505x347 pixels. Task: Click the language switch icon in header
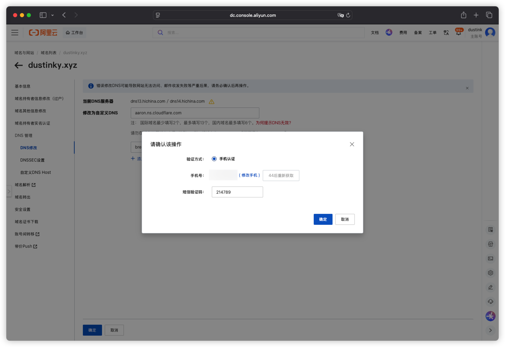pos(446,33)
